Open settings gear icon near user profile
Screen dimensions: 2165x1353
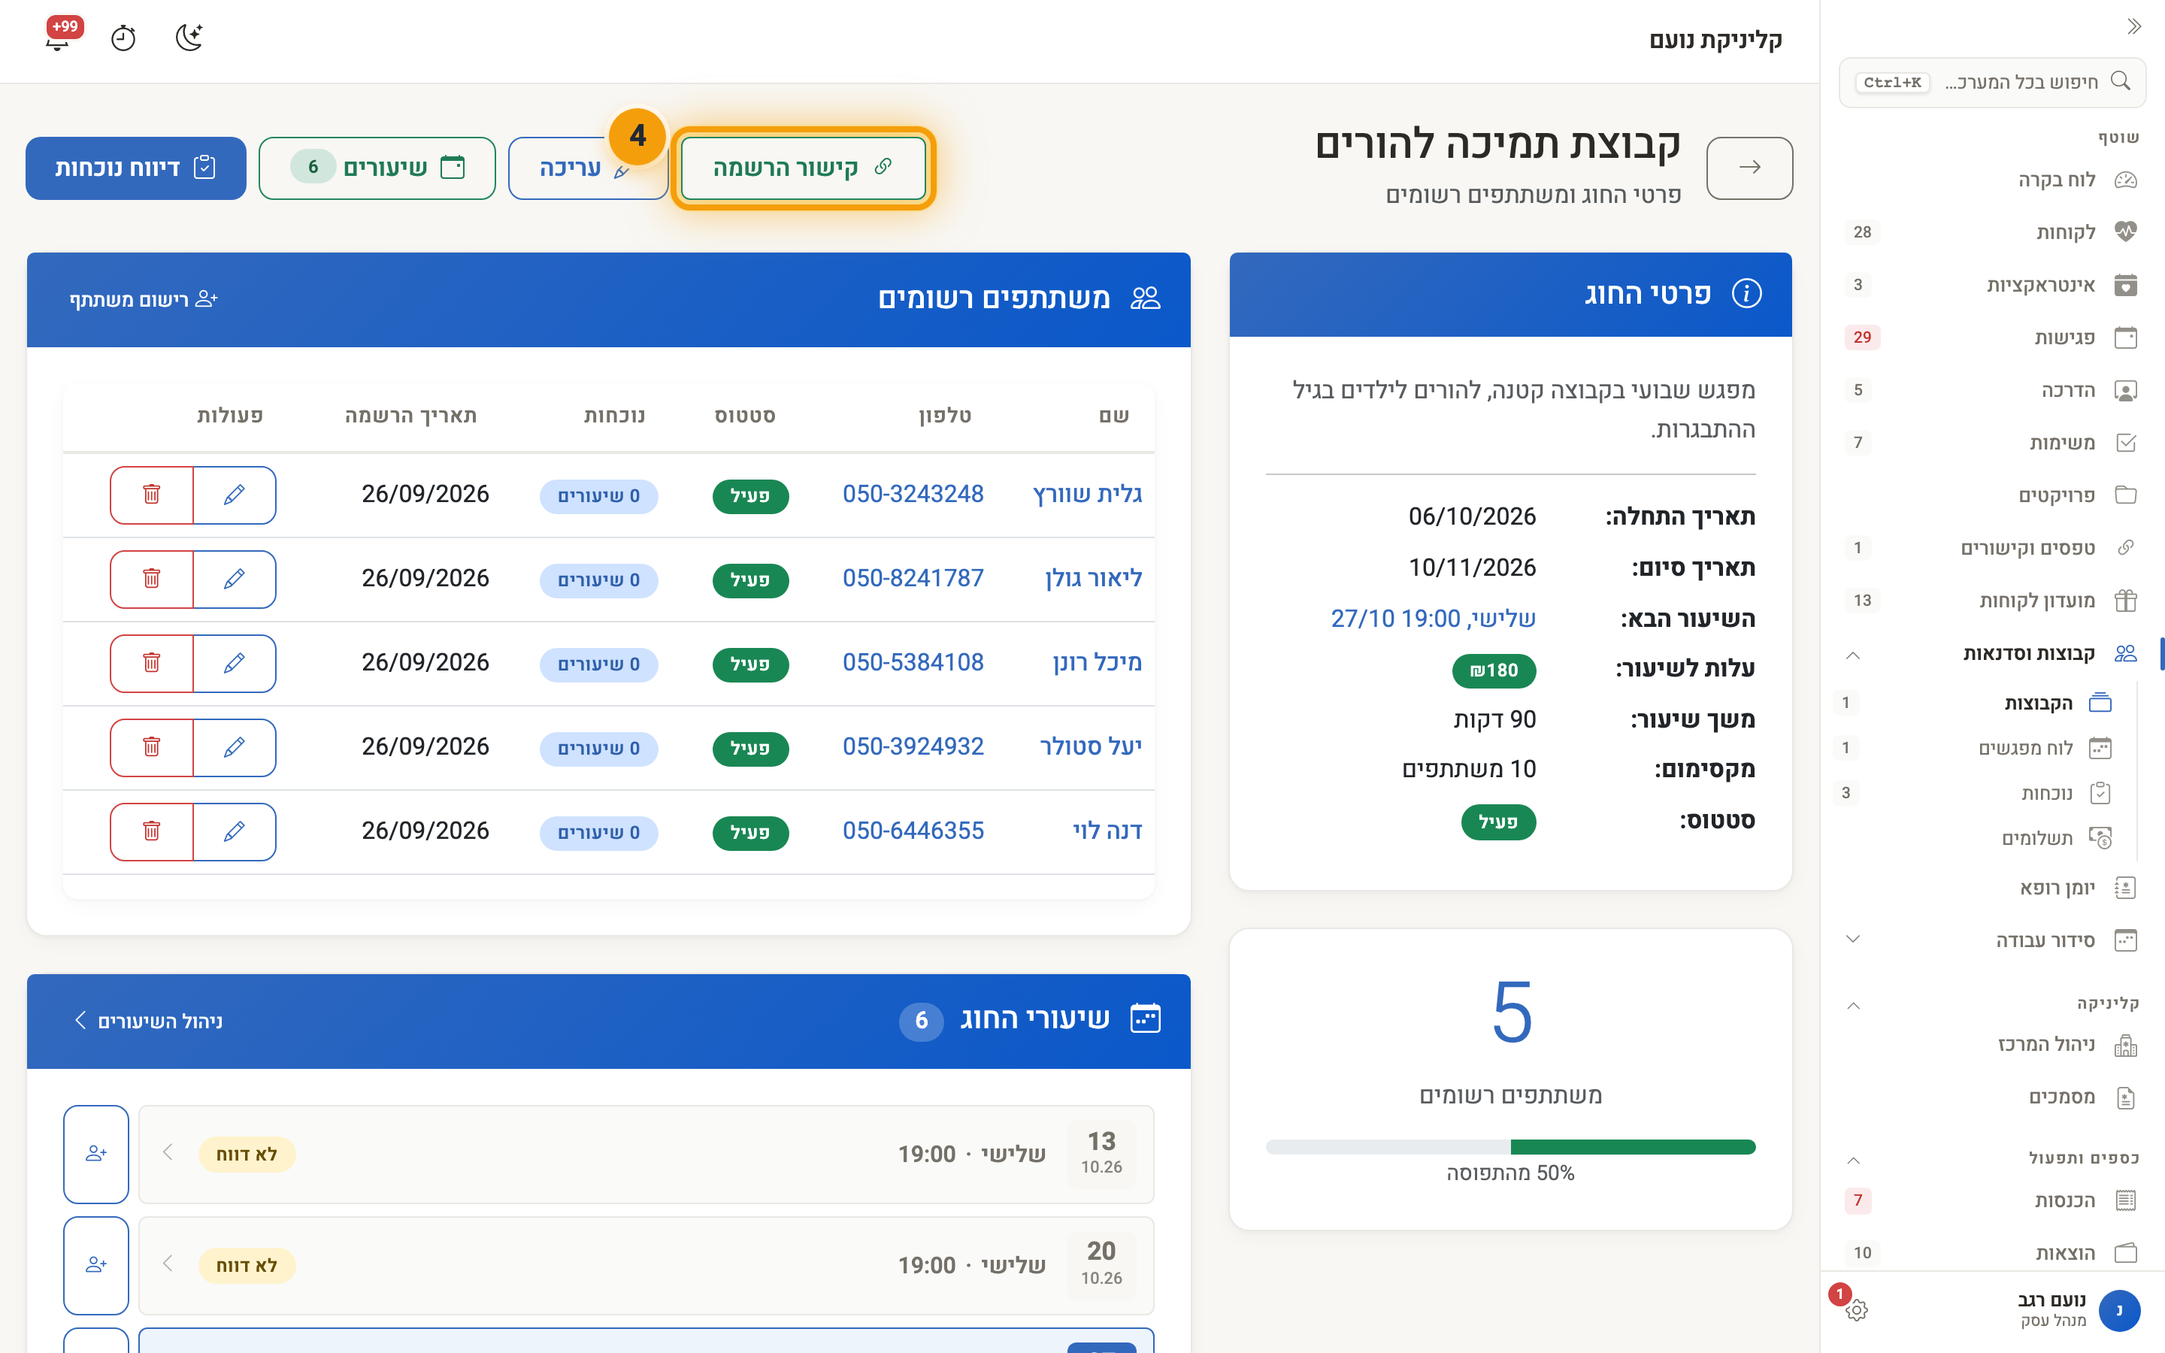coord(1856,1310)
